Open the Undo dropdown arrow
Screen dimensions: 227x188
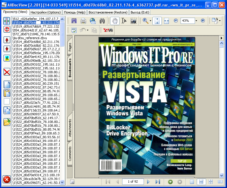(88, 30)
